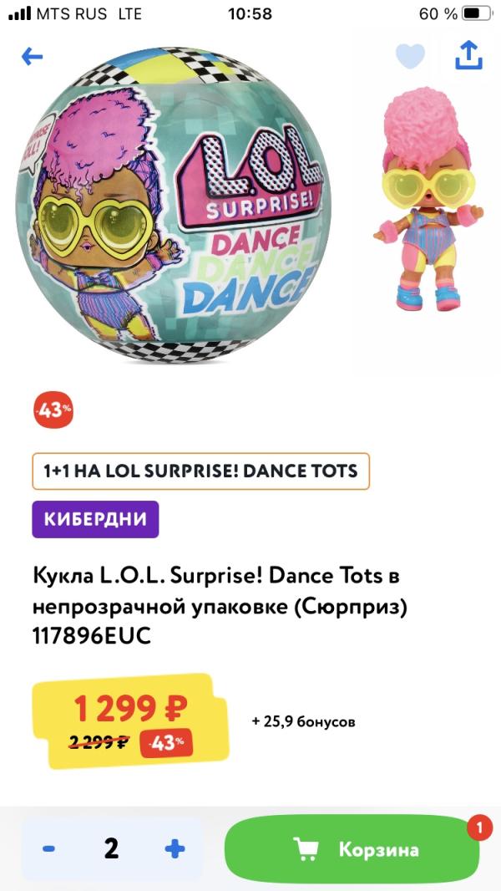The width and height of the screenshot is (501, 891).
Task: Tap the shopping cart icon
Action: coord(307,849)
